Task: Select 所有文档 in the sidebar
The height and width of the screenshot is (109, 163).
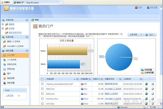Action: [11, 69]
